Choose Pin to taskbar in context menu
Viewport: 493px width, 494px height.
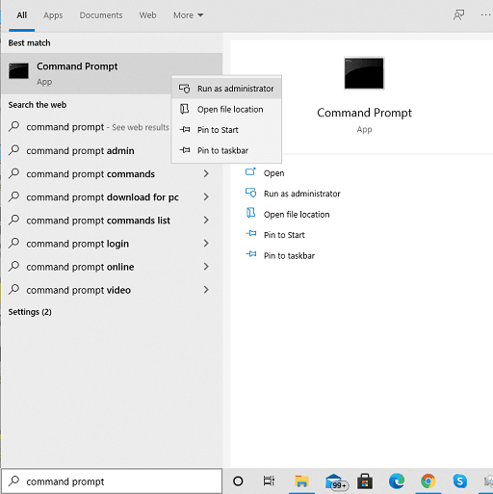tap(226, 150)
